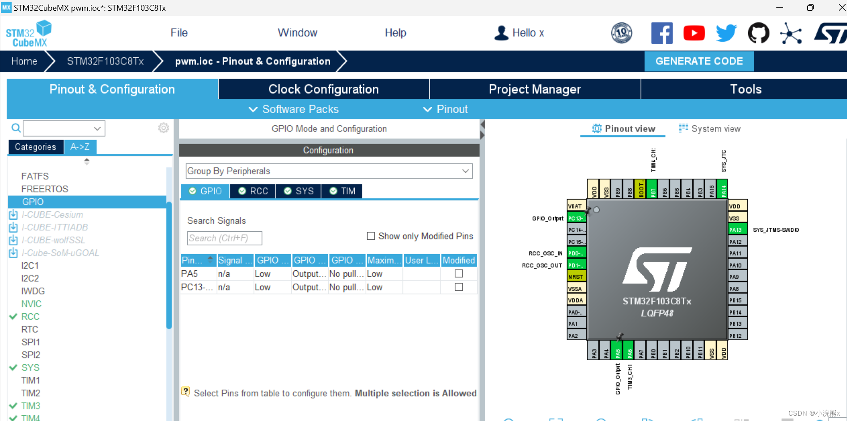Select the PA14 pin on the chip

(x=723, y=189)
